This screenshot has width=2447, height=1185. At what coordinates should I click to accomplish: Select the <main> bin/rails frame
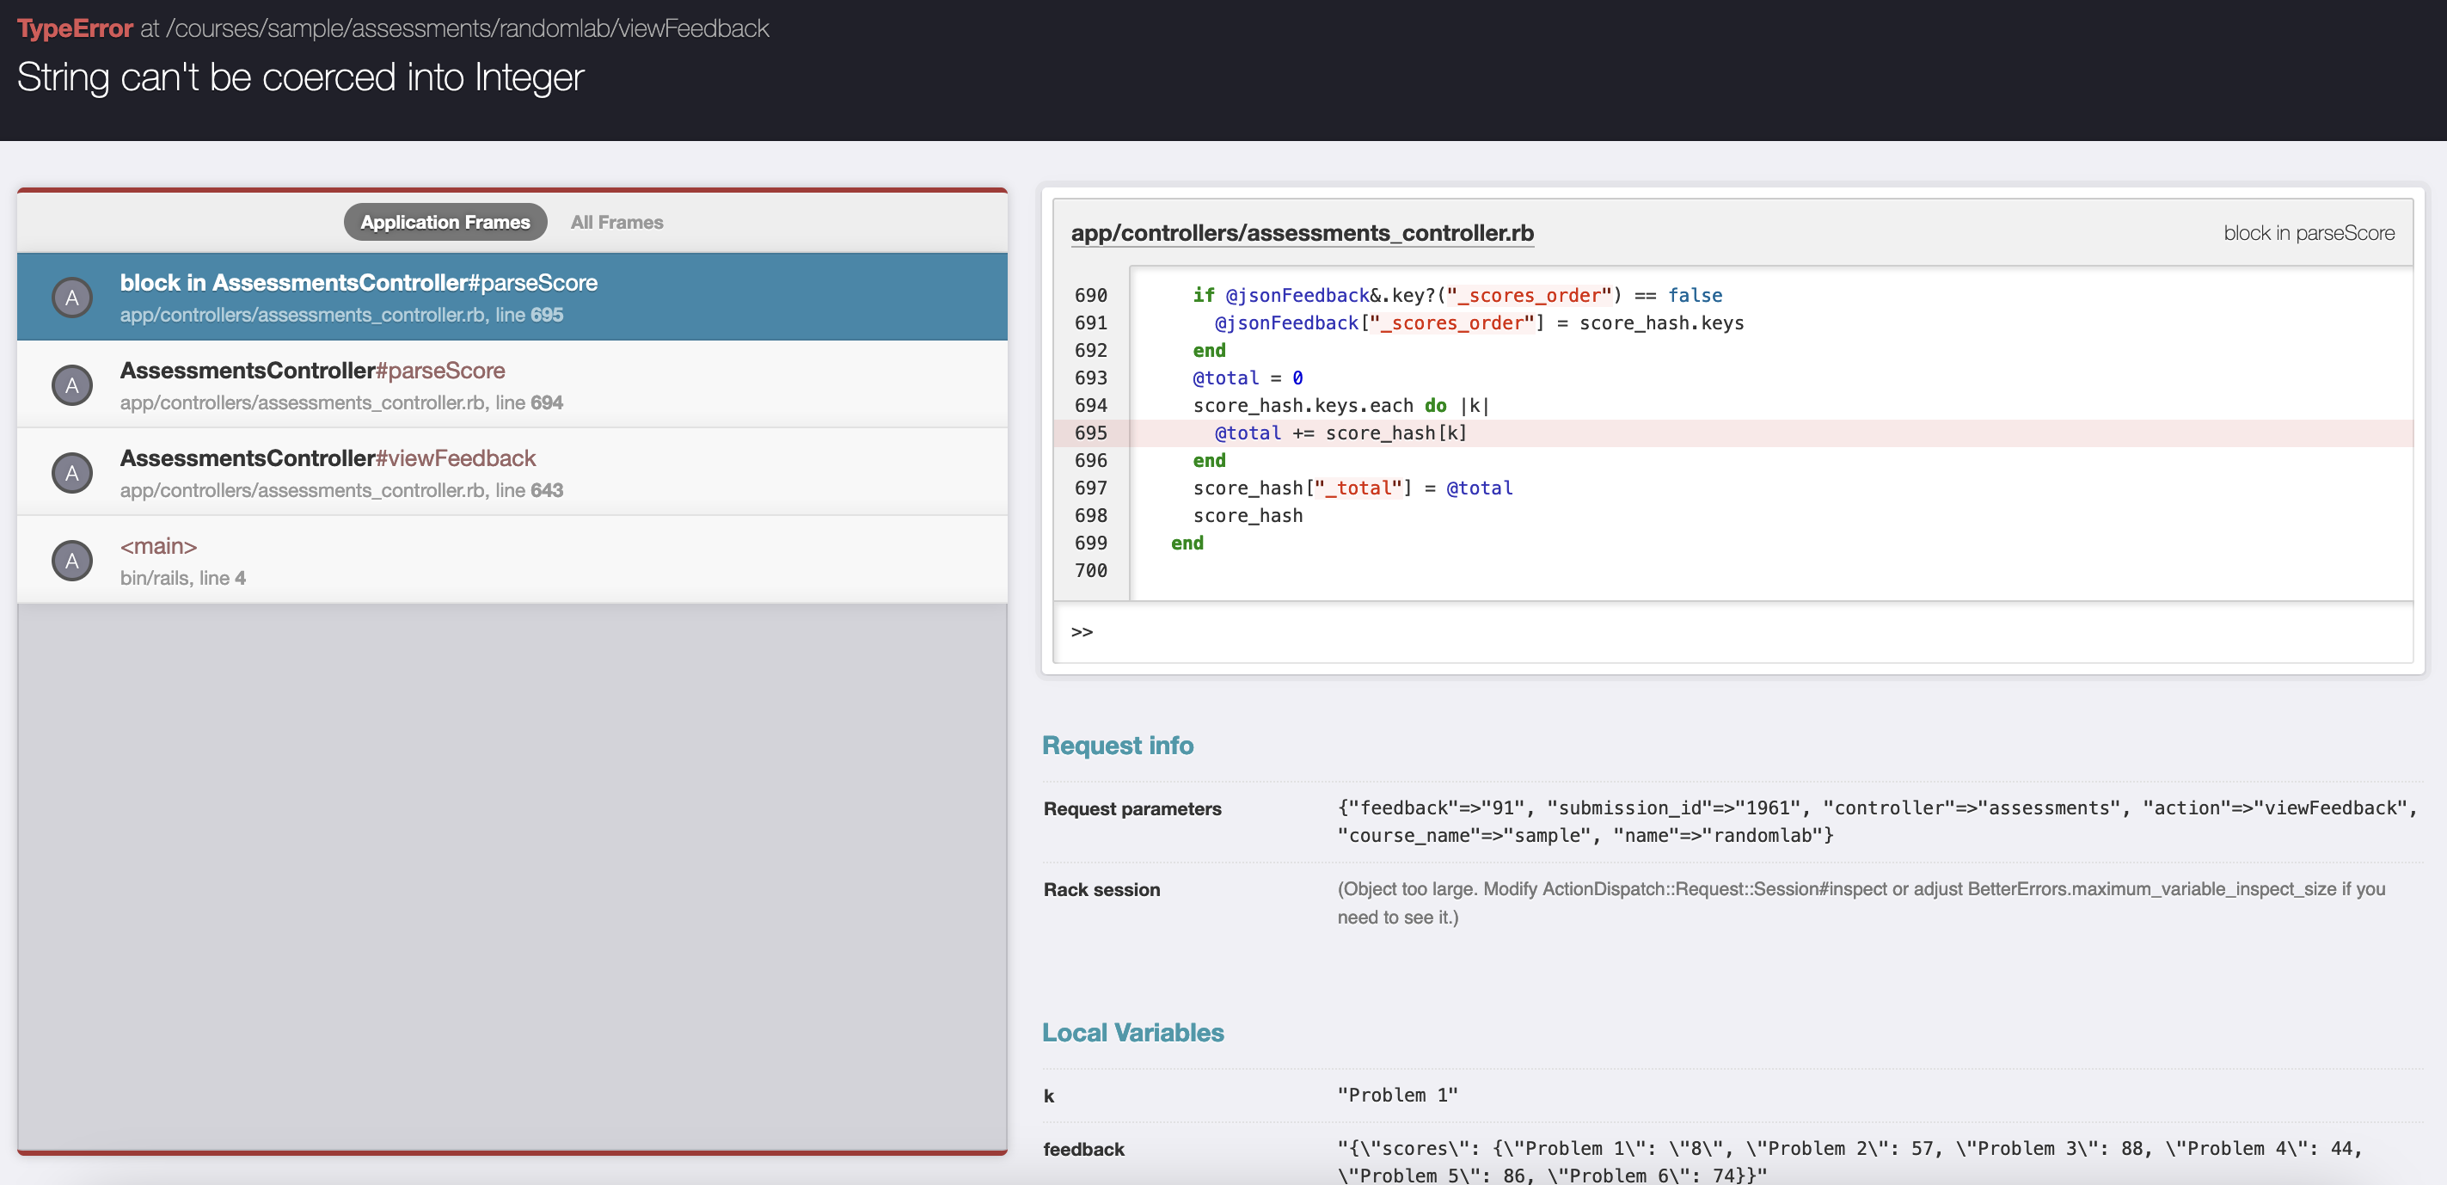[x=157, y=546]
